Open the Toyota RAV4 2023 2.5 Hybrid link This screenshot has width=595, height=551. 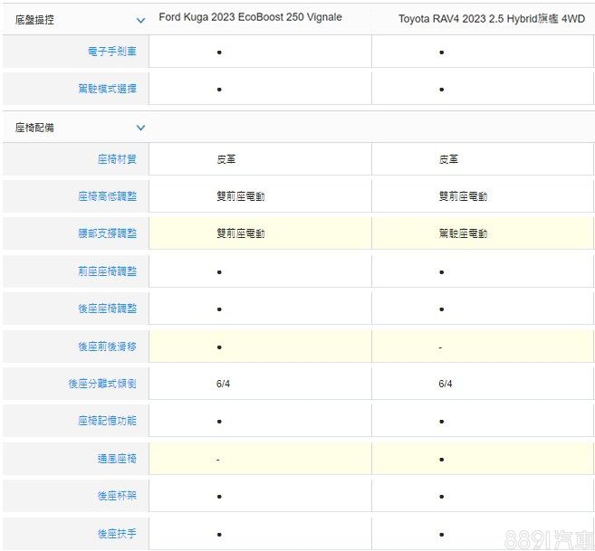tap(491, 18)
